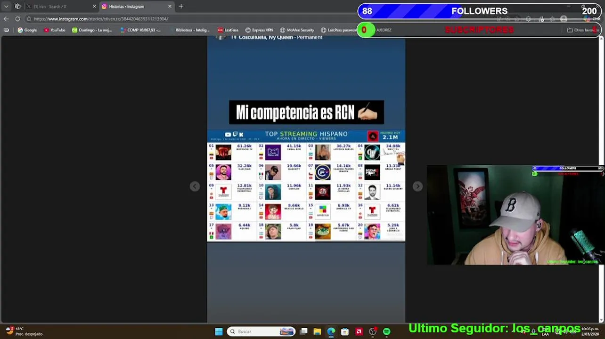The image size is (605, 339).
Task: Open the clock showing 10:05 p.m.
Action: tap(590, 331)
